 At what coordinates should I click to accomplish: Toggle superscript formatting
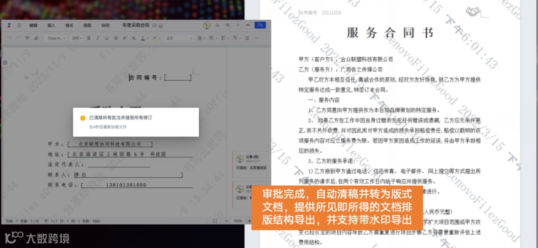tap(125, 38)
